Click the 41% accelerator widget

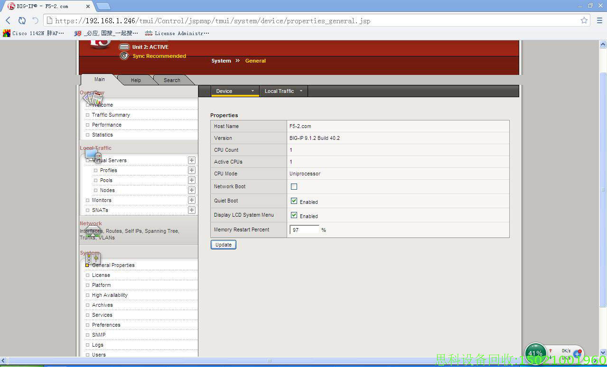coord(535,353)
